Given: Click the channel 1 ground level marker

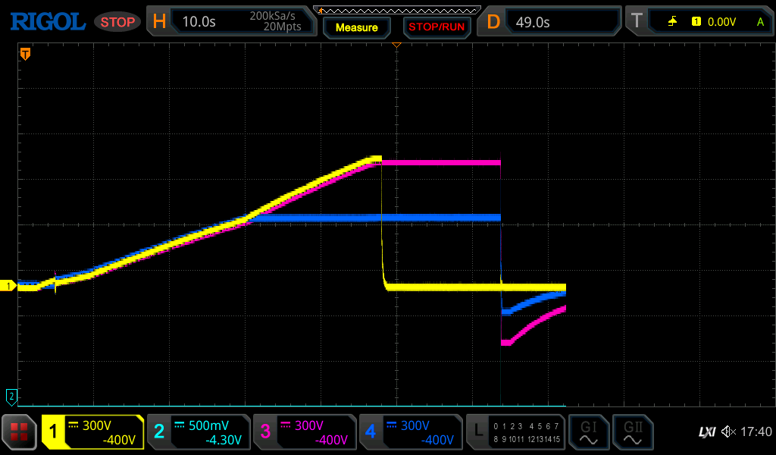Looking at the screenshot, I should point(10,286).
